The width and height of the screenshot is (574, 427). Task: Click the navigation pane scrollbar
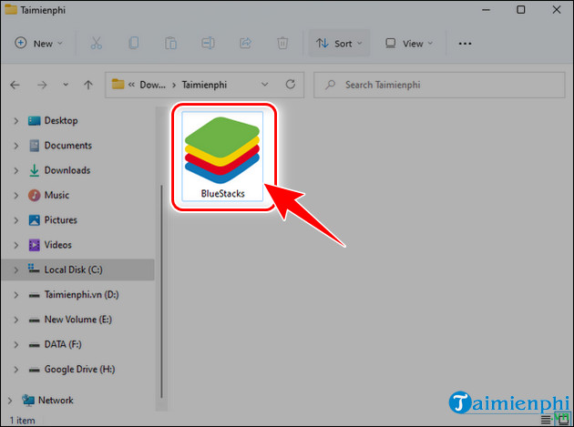161,291
